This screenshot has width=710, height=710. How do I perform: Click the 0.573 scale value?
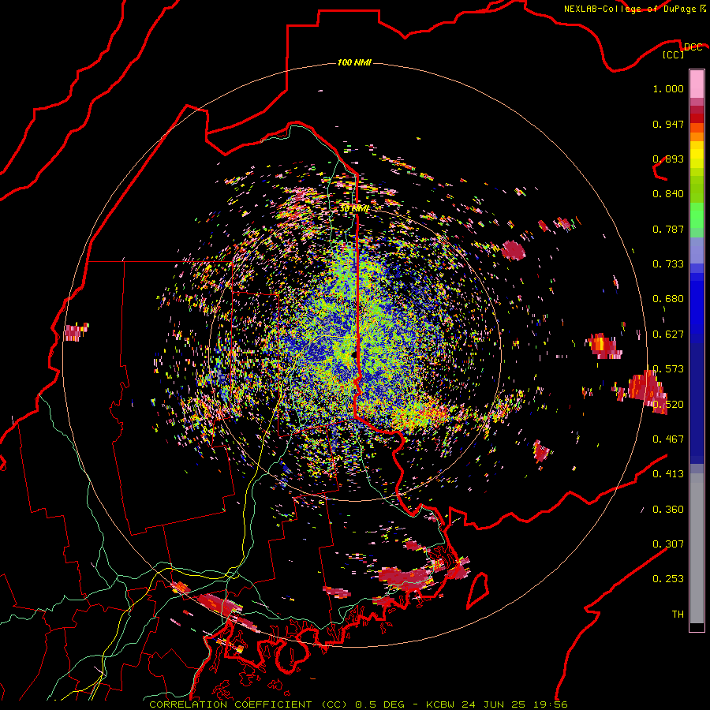coord(668,369)
